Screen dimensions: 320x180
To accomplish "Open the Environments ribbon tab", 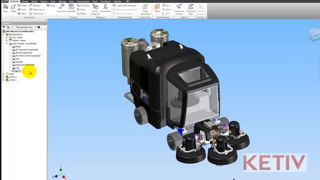I will click(83, 1).
